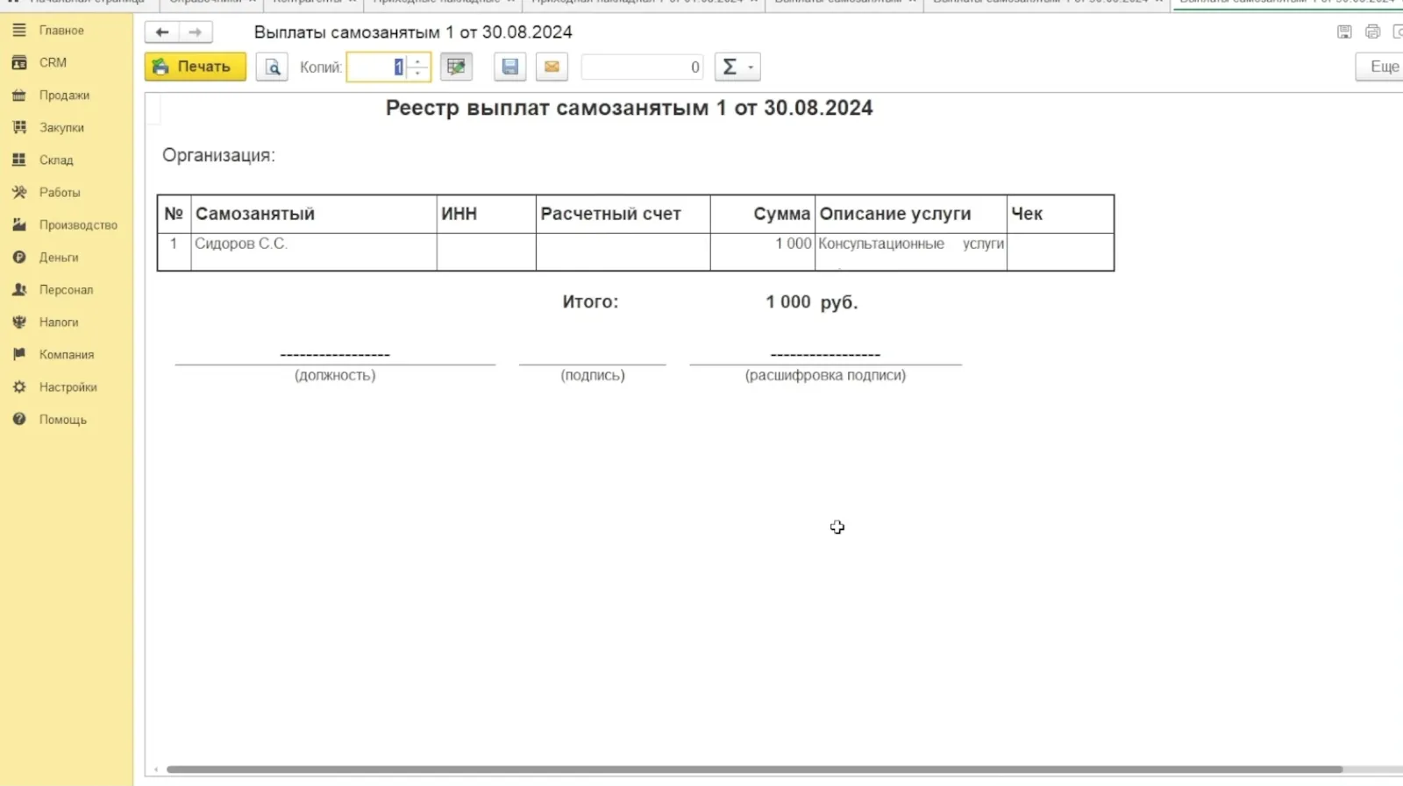This screenshot has width=1403, height=786.
Task: Open print preview with magnifier icon
Action: 272,67
